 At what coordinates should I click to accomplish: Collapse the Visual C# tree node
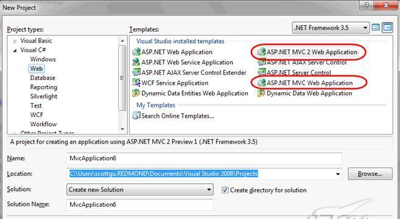(15, 50)
